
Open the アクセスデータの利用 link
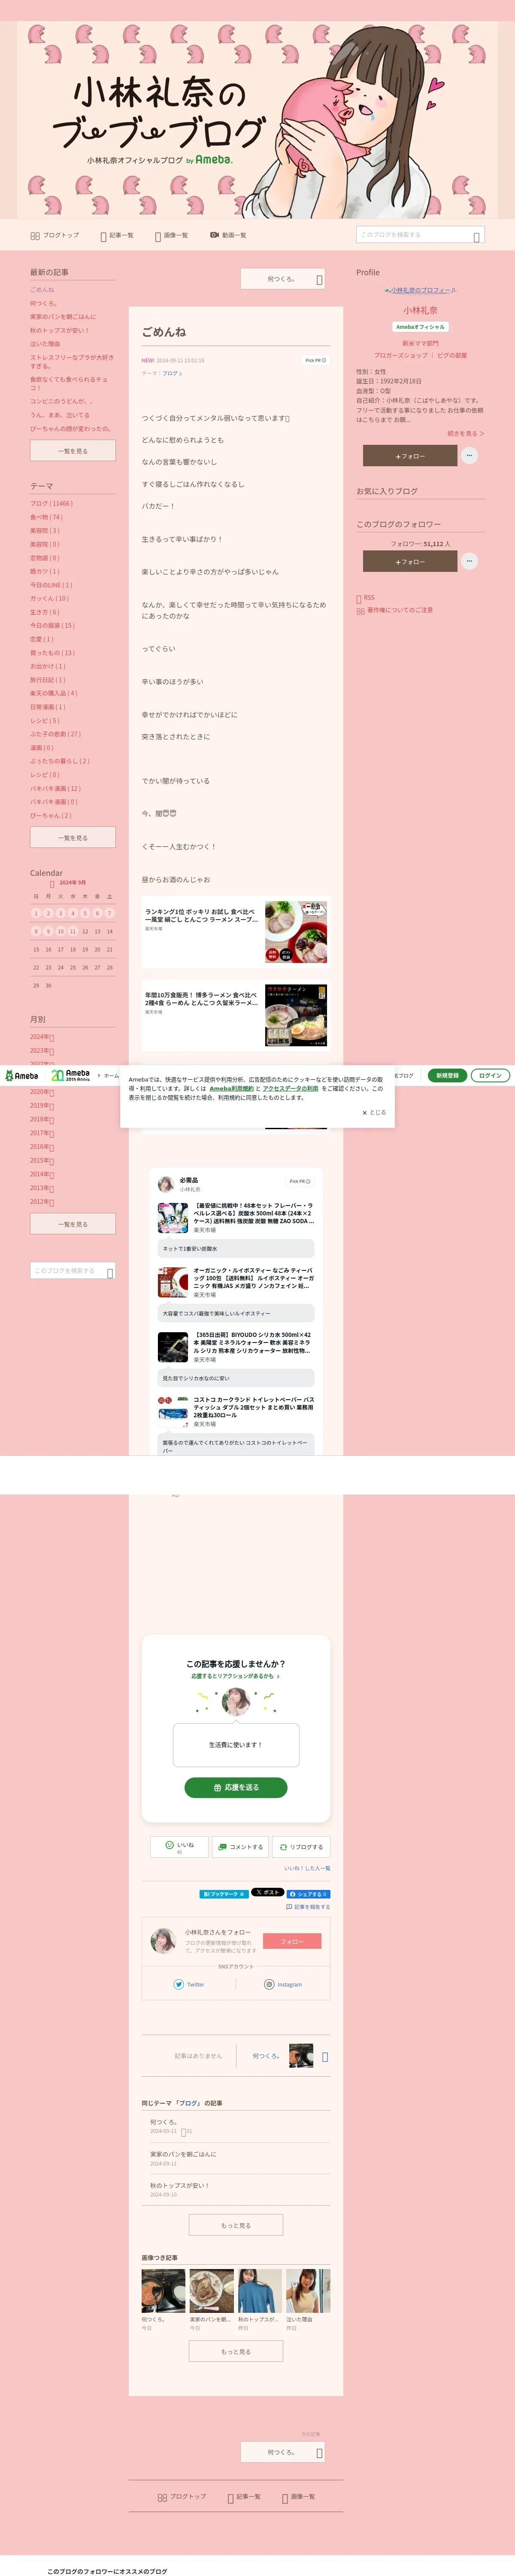290,1089
